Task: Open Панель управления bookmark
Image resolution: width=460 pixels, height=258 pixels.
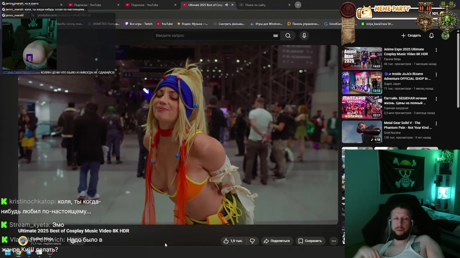Action: tap(303, 24)
